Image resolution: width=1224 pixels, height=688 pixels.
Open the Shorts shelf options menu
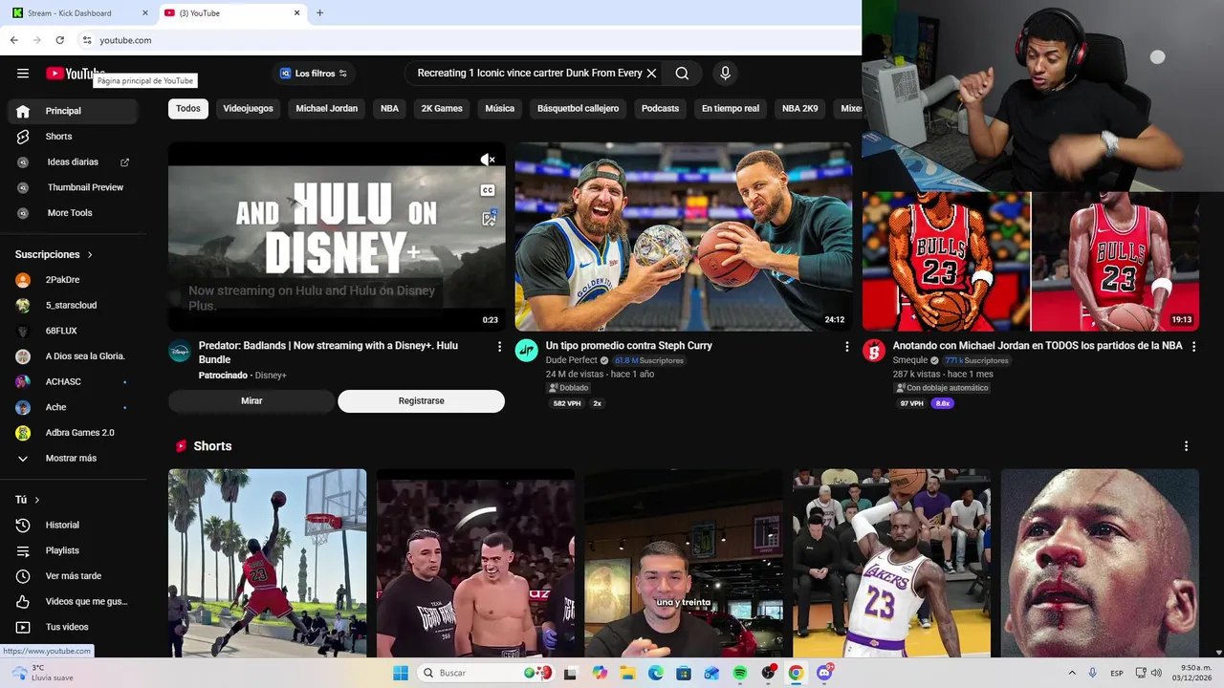click(1186, 446)
